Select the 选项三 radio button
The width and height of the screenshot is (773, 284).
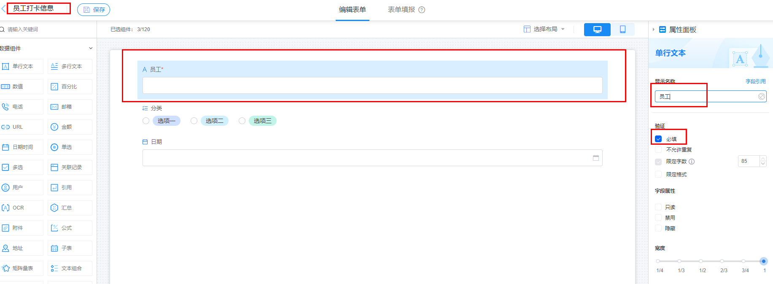(x=242, y=121)
